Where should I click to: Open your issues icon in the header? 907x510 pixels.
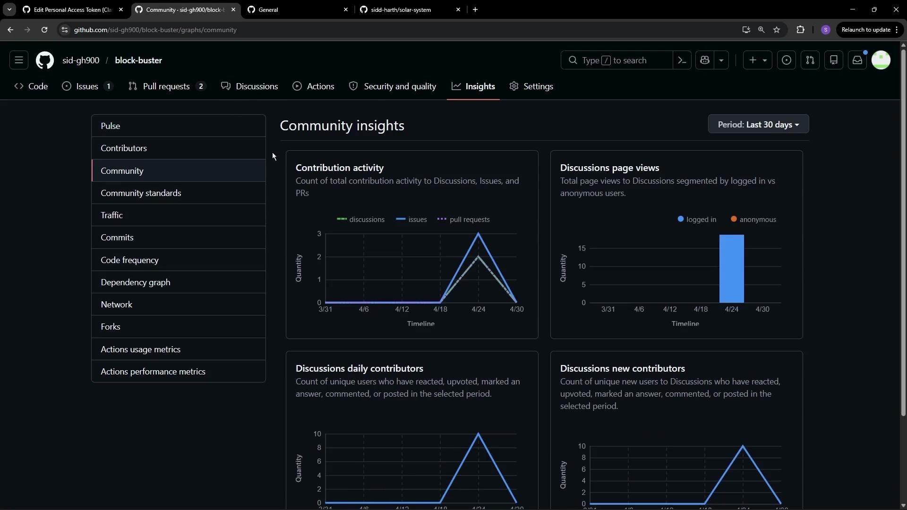click(787, 60)
